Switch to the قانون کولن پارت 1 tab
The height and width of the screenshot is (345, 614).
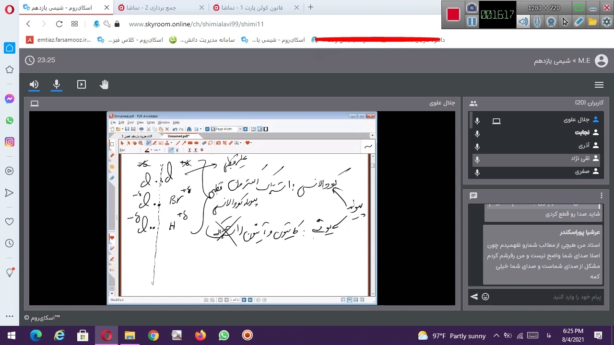coord(254,8)
